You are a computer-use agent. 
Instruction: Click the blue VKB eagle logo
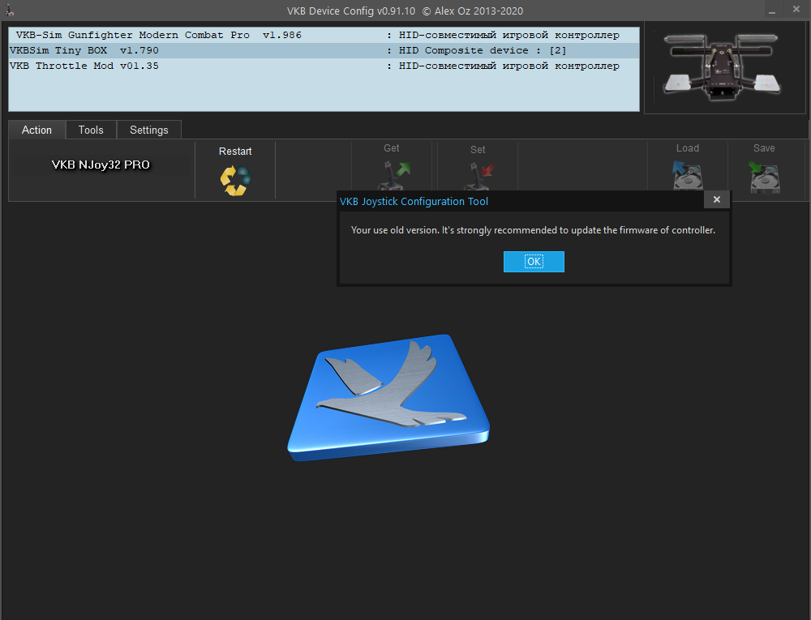pyautogui.click(x=388, y=397)
